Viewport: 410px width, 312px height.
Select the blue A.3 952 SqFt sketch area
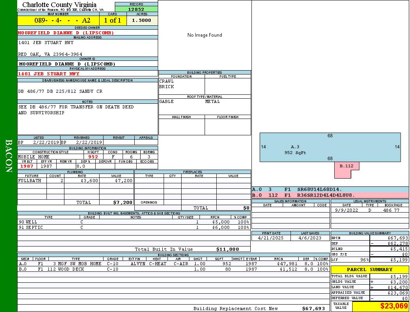pyautogui.click(x=330, y=147)
